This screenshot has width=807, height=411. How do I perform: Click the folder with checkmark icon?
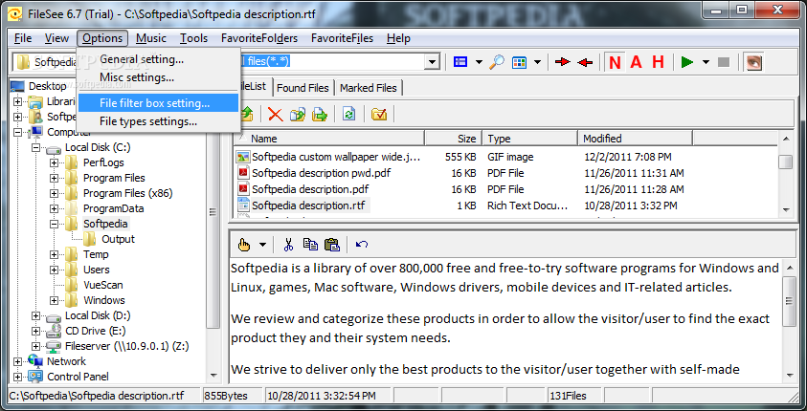(379, 114)
